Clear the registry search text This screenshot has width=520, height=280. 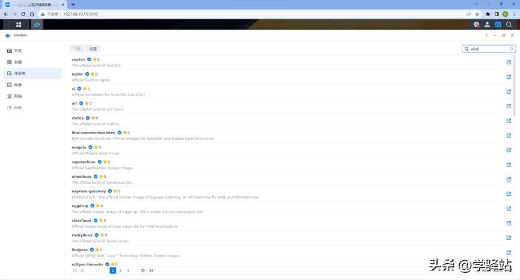click(512, 49)
